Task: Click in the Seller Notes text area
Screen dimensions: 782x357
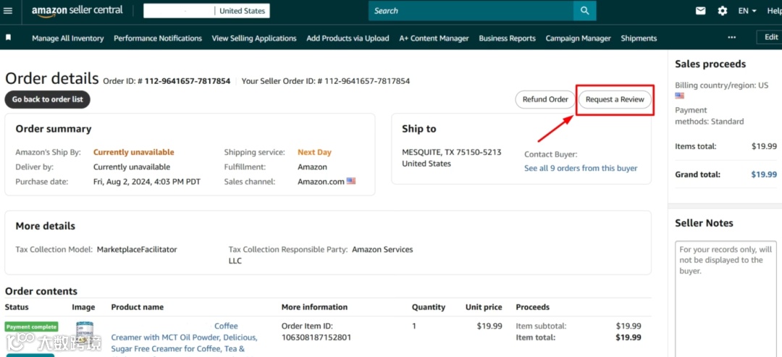Action: (724, 304)
